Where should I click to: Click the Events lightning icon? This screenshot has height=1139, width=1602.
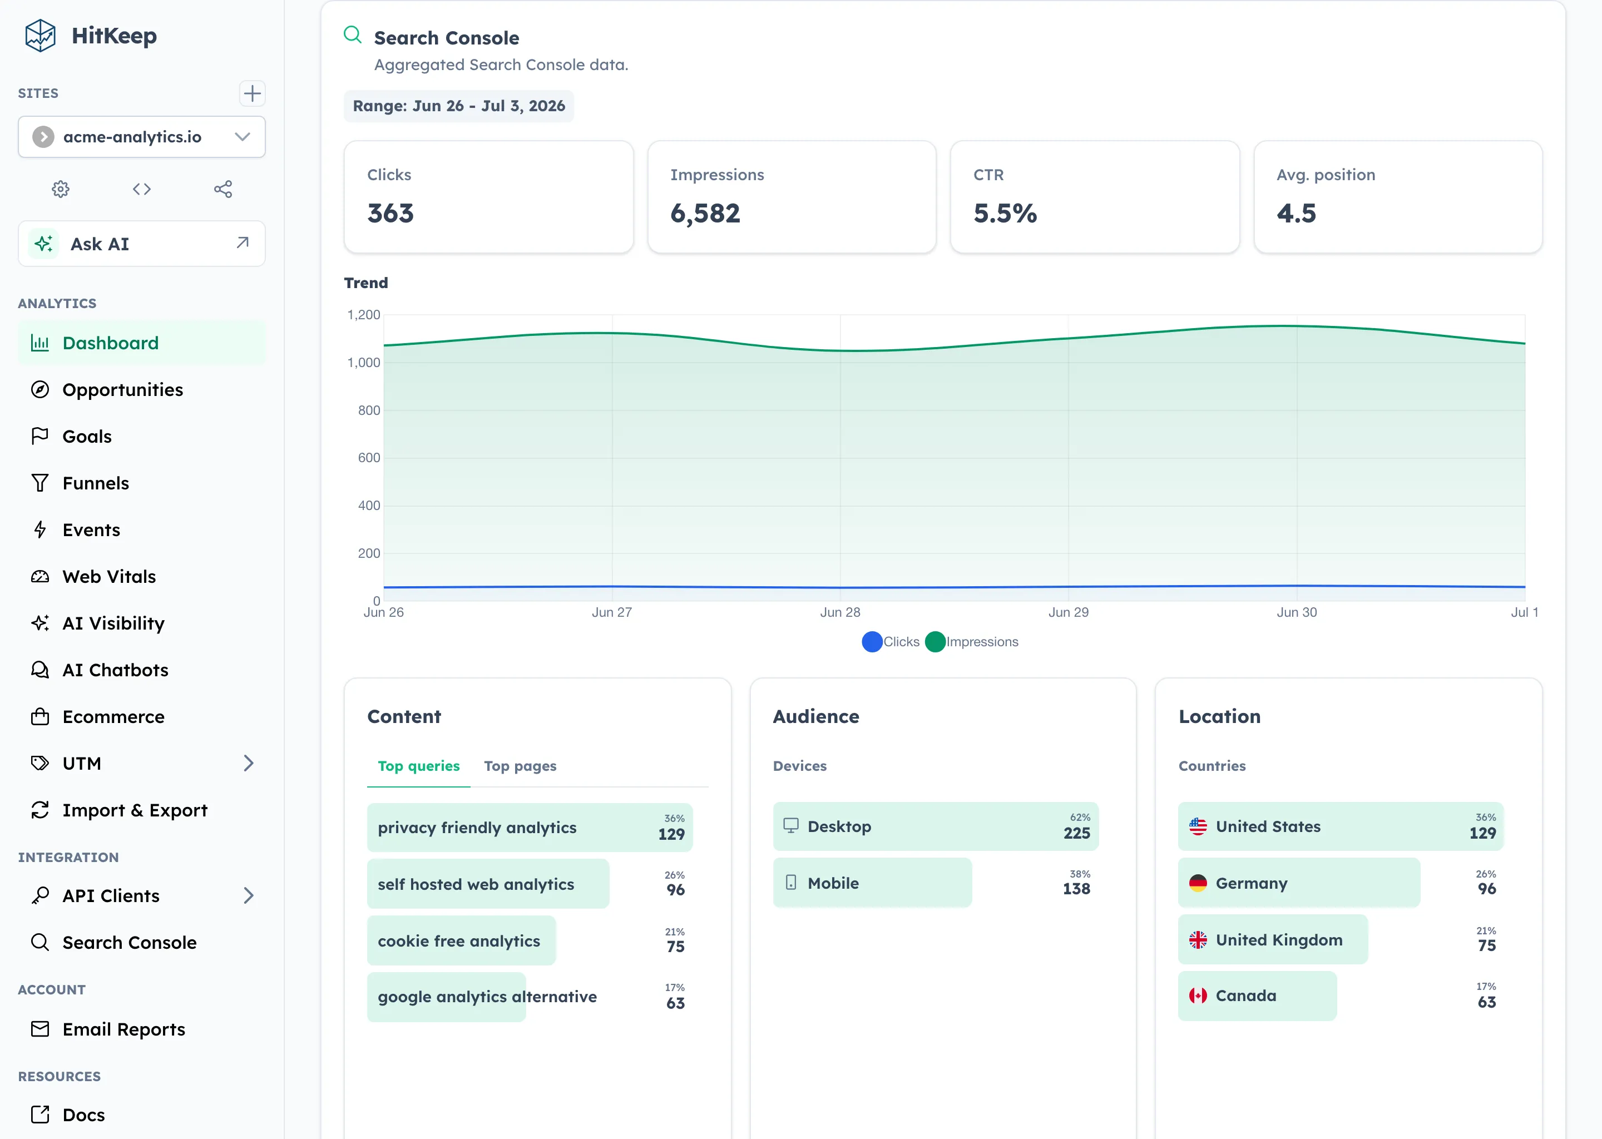click(x=40, y=529)
